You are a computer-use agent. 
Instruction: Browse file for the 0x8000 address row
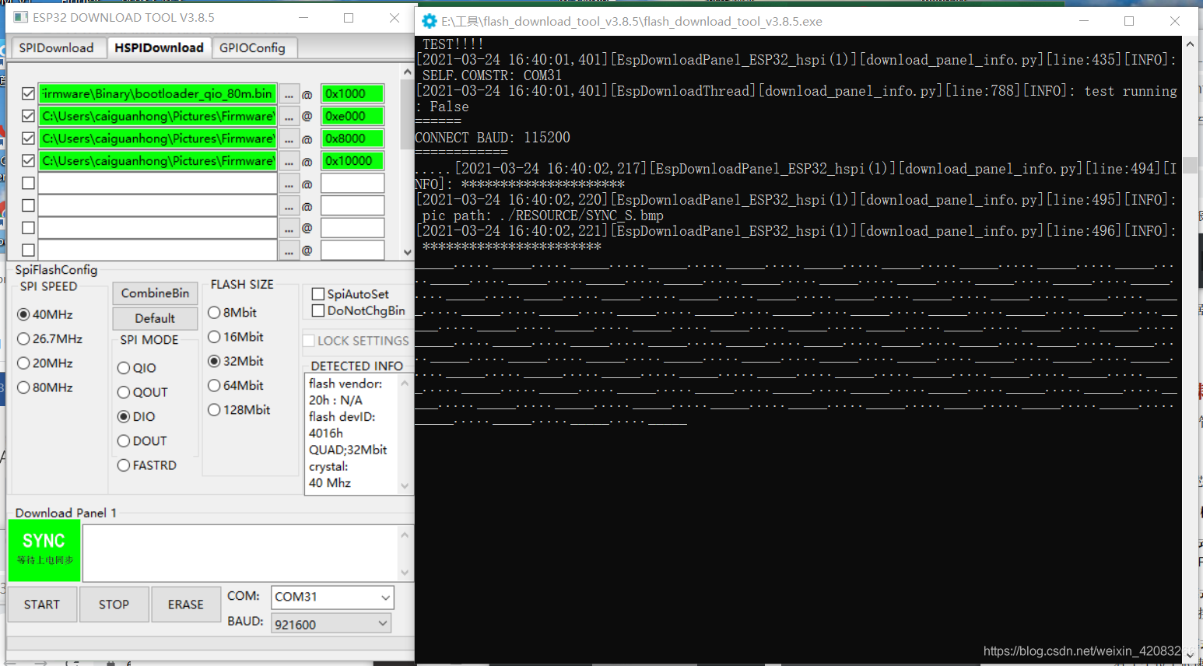pos(289,139)
